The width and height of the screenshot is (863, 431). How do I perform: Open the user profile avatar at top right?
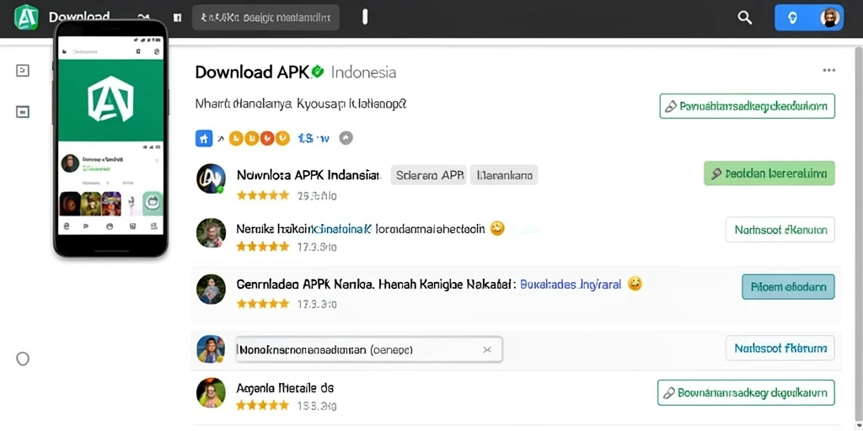tap(830, 18)
